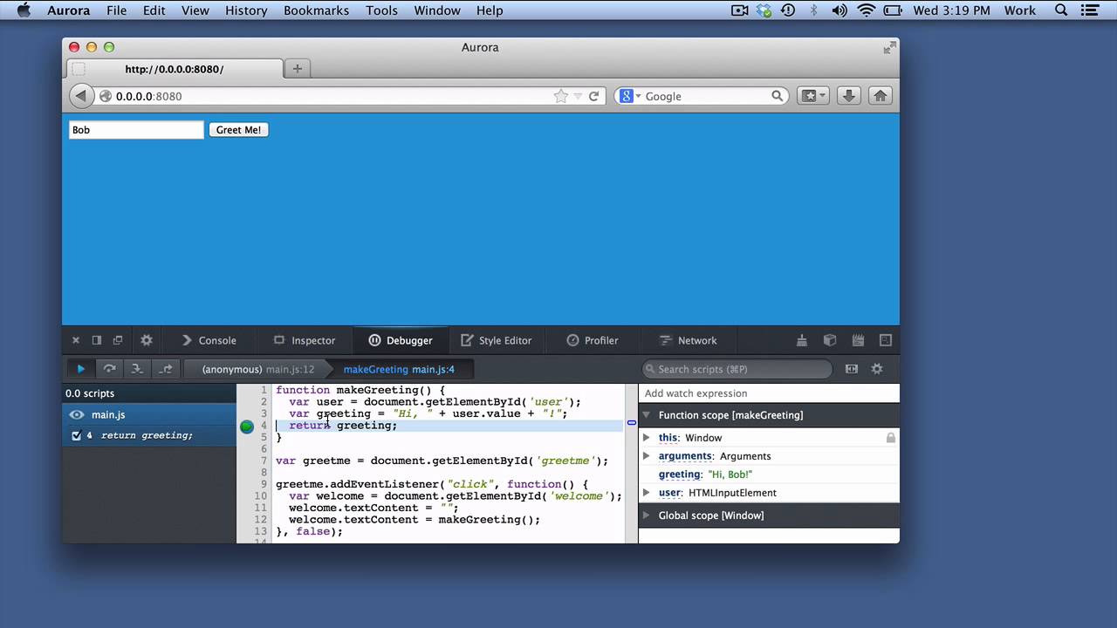Click the 'Greet Me!' button

tap(238, 130)
